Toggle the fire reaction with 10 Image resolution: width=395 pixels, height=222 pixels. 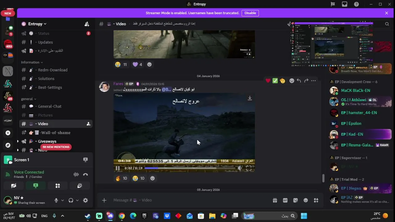121,178
